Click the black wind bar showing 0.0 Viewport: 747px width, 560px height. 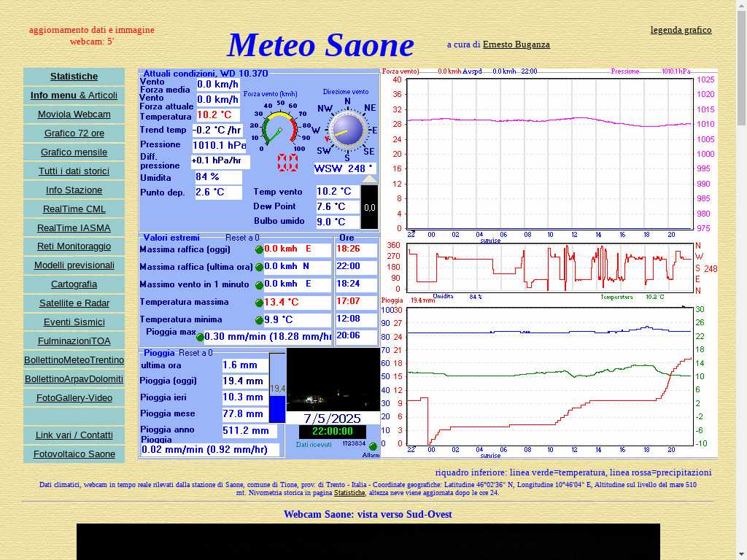(370, 207)
